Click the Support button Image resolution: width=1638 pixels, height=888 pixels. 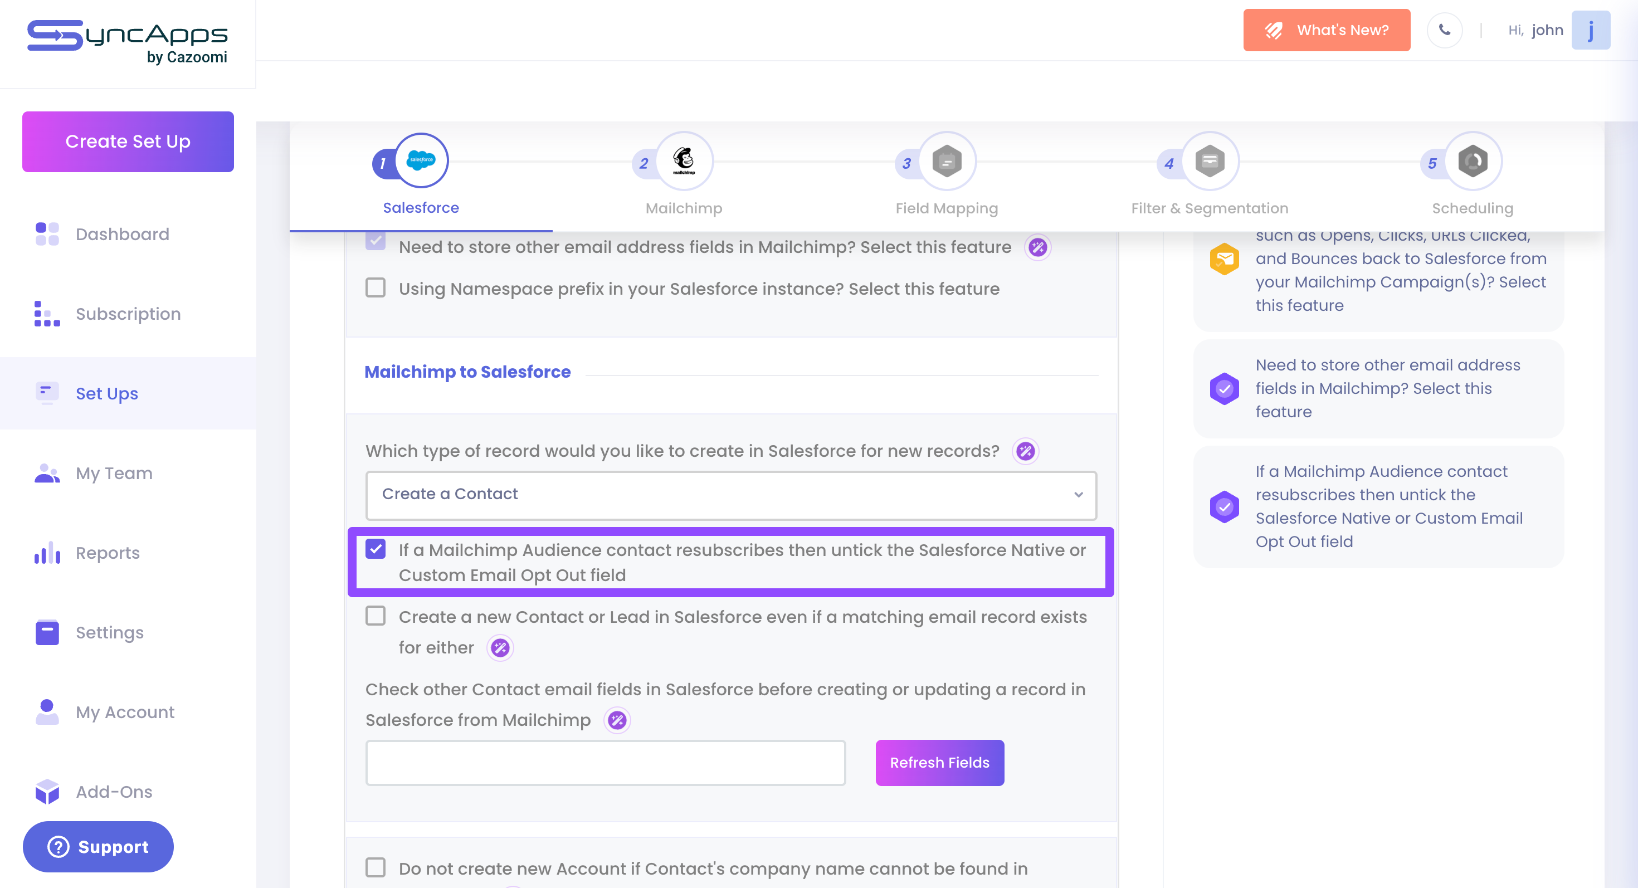pyautogui.click(x=98, y=847)
